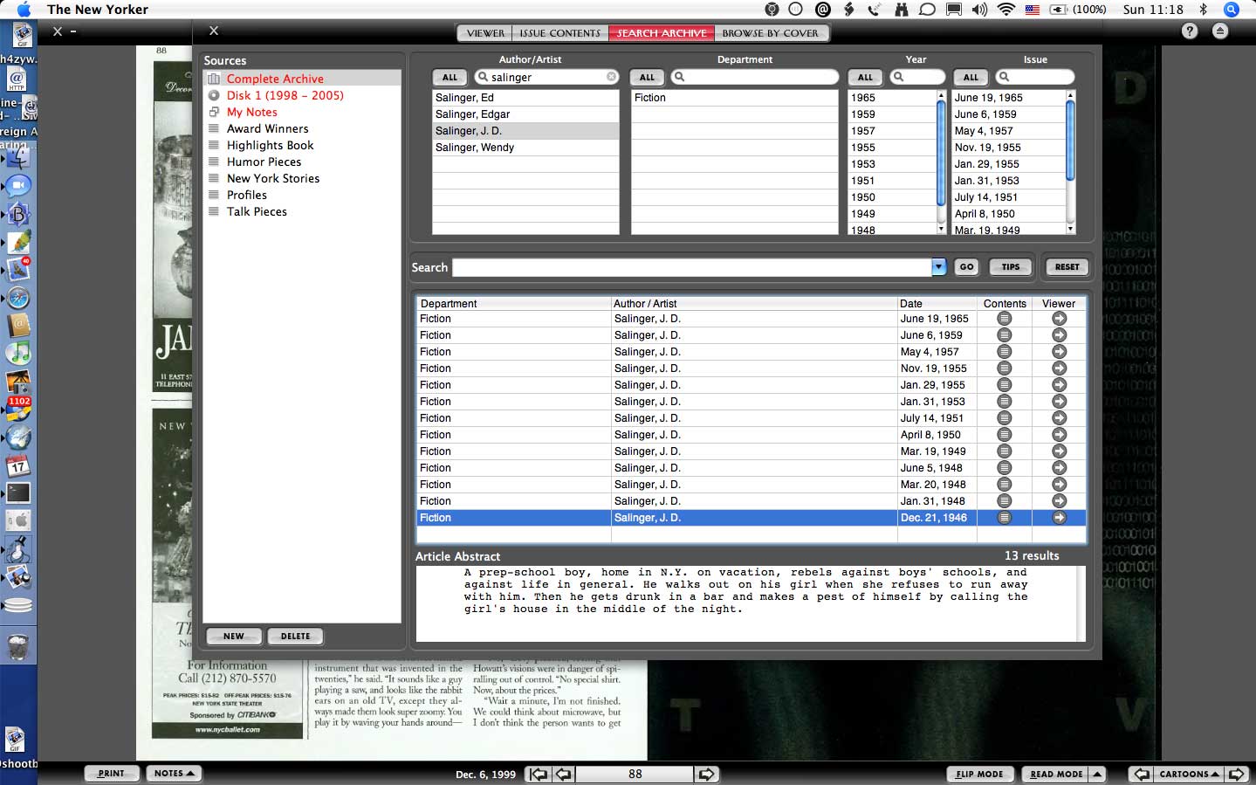1256x785 pixels.
Task: Select Salinger, Wendy in author list
Action: [525, 148]
